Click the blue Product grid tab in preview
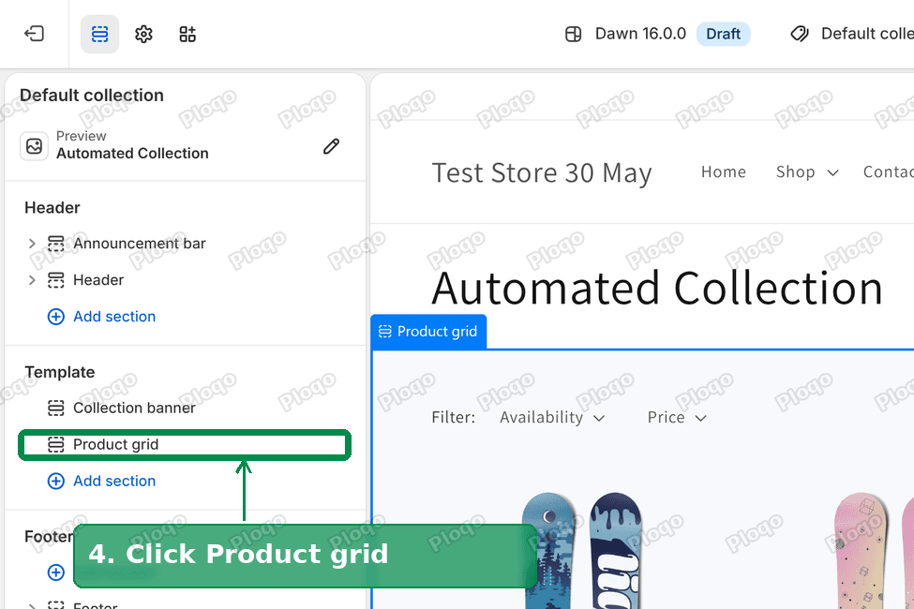The height and width of the screenshot is (609, 914). coord(428,332)
